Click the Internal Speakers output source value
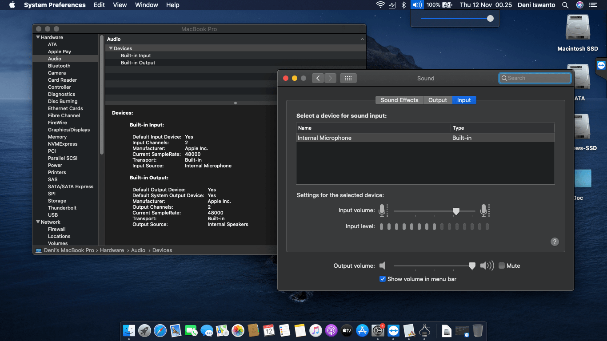The height and width of the screenshot is (341, 607). (x=228, y=225)
